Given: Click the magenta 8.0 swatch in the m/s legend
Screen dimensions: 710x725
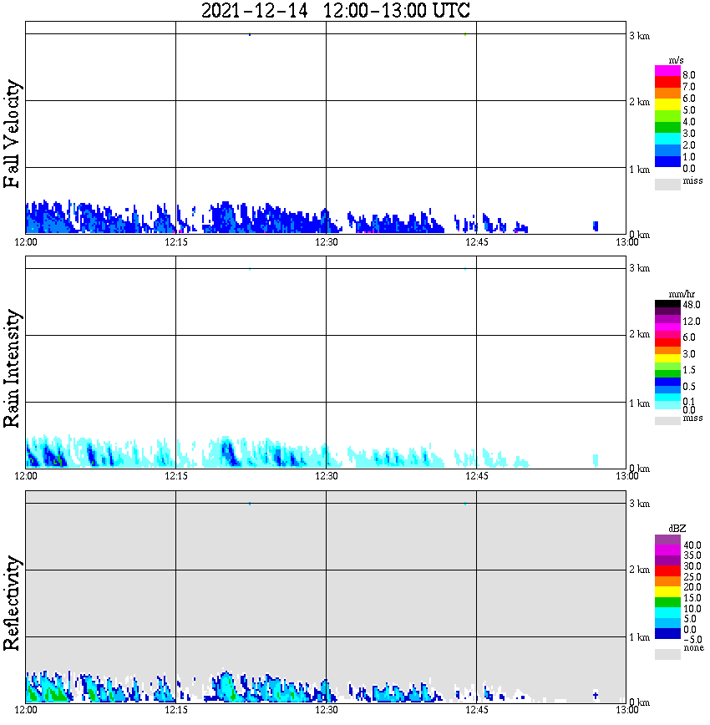Looking at the screenshot, I should click(667, 71).
